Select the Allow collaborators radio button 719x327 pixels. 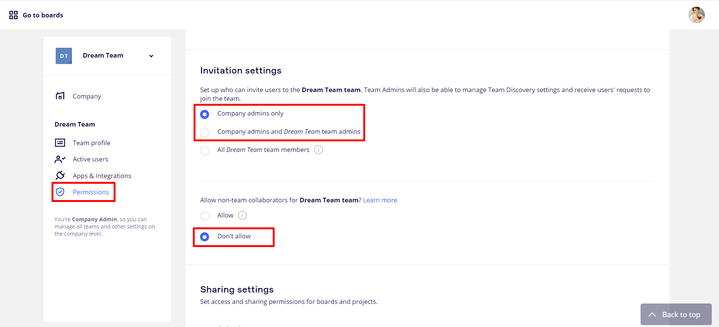205,216
